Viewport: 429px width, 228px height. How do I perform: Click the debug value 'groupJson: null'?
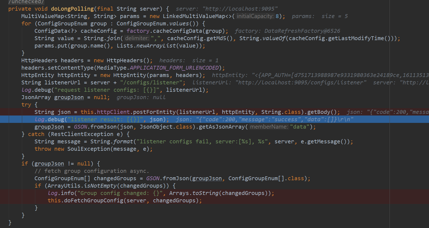click(x=141, y=97)
